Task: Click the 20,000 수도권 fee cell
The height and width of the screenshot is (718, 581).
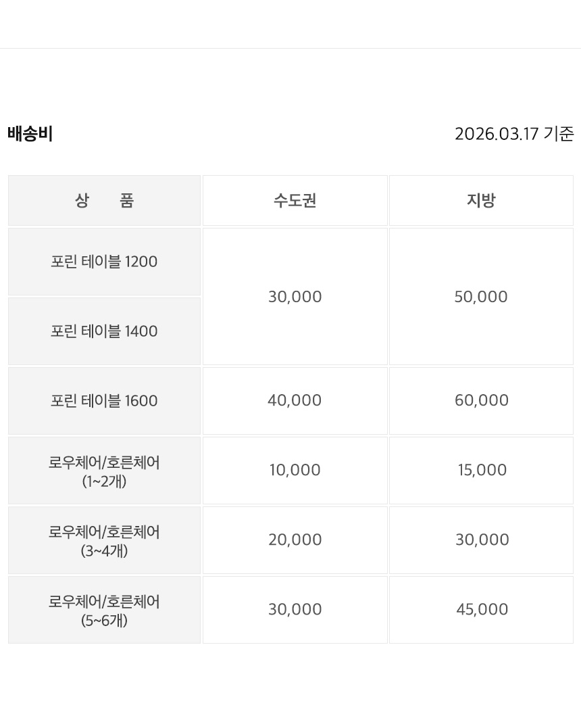Action: tap(295, 540)
